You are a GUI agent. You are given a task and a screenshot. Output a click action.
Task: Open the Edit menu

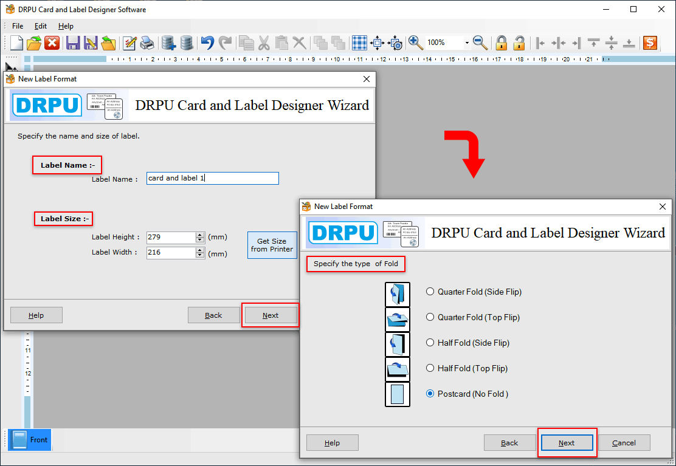pos(41,26)
